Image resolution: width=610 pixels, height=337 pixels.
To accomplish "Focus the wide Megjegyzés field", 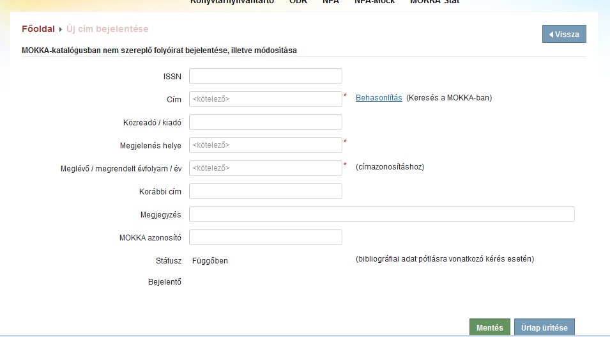I will tap(381, 214).
